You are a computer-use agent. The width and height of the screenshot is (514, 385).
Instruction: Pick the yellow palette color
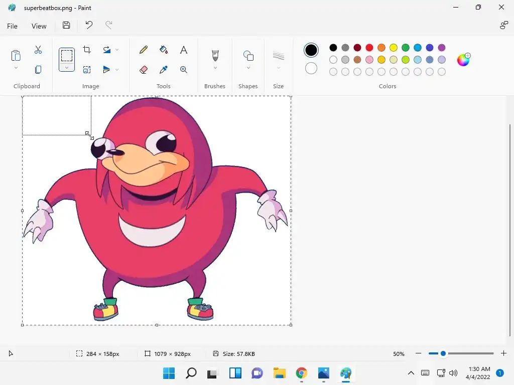pos(394,48)
